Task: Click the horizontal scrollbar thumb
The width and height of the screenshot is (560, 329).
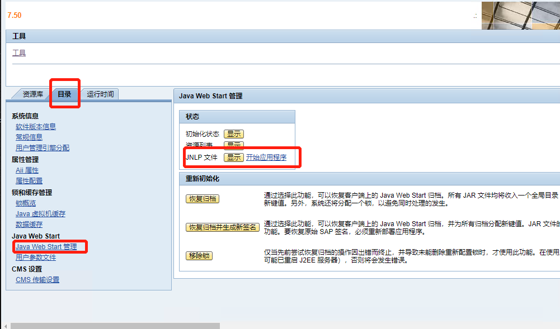Action: [x=115, y=326]
